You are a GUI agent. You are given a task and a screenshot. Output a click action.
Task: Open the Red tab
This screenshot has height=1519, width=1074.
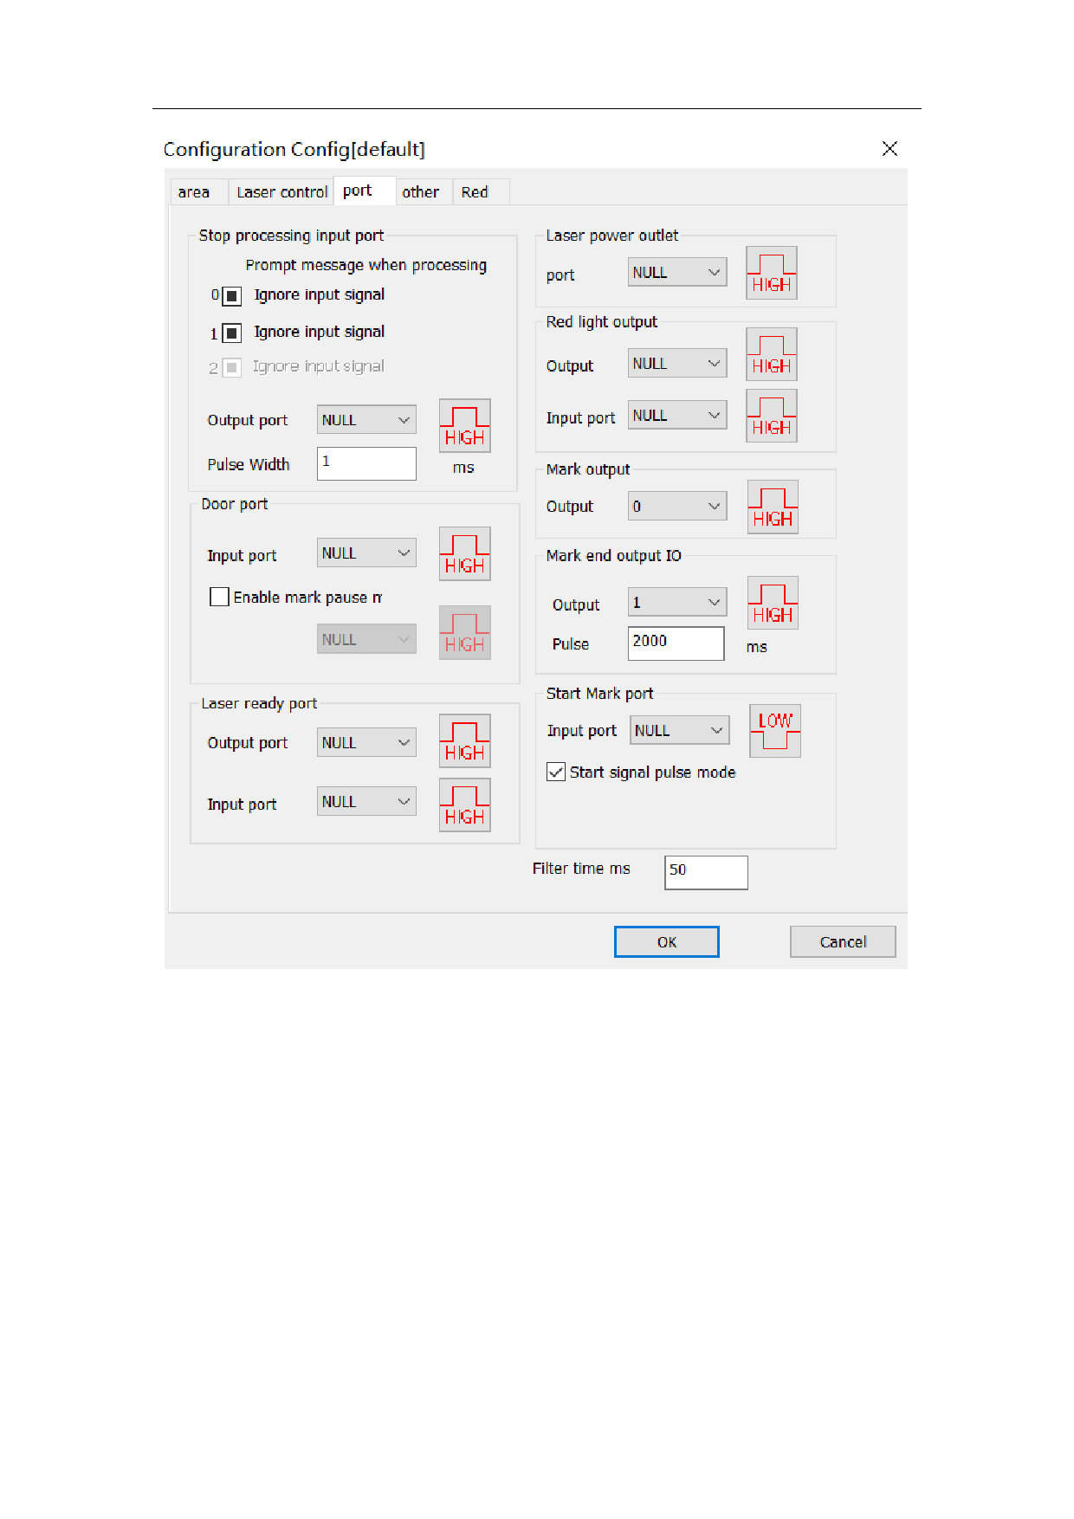pos(474,192)
